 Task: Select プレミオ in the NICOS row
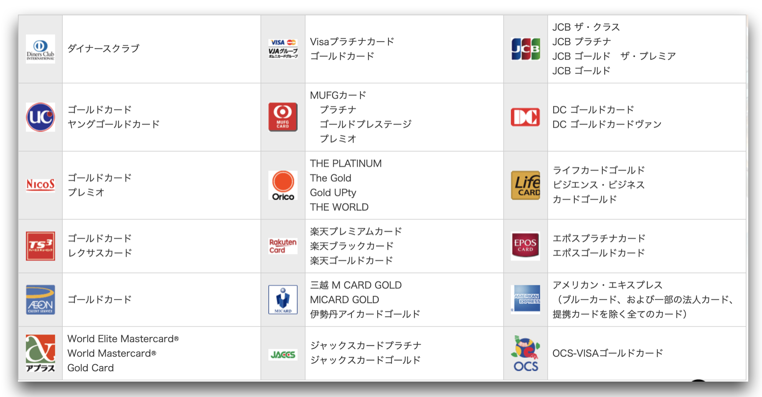(86, 192)
